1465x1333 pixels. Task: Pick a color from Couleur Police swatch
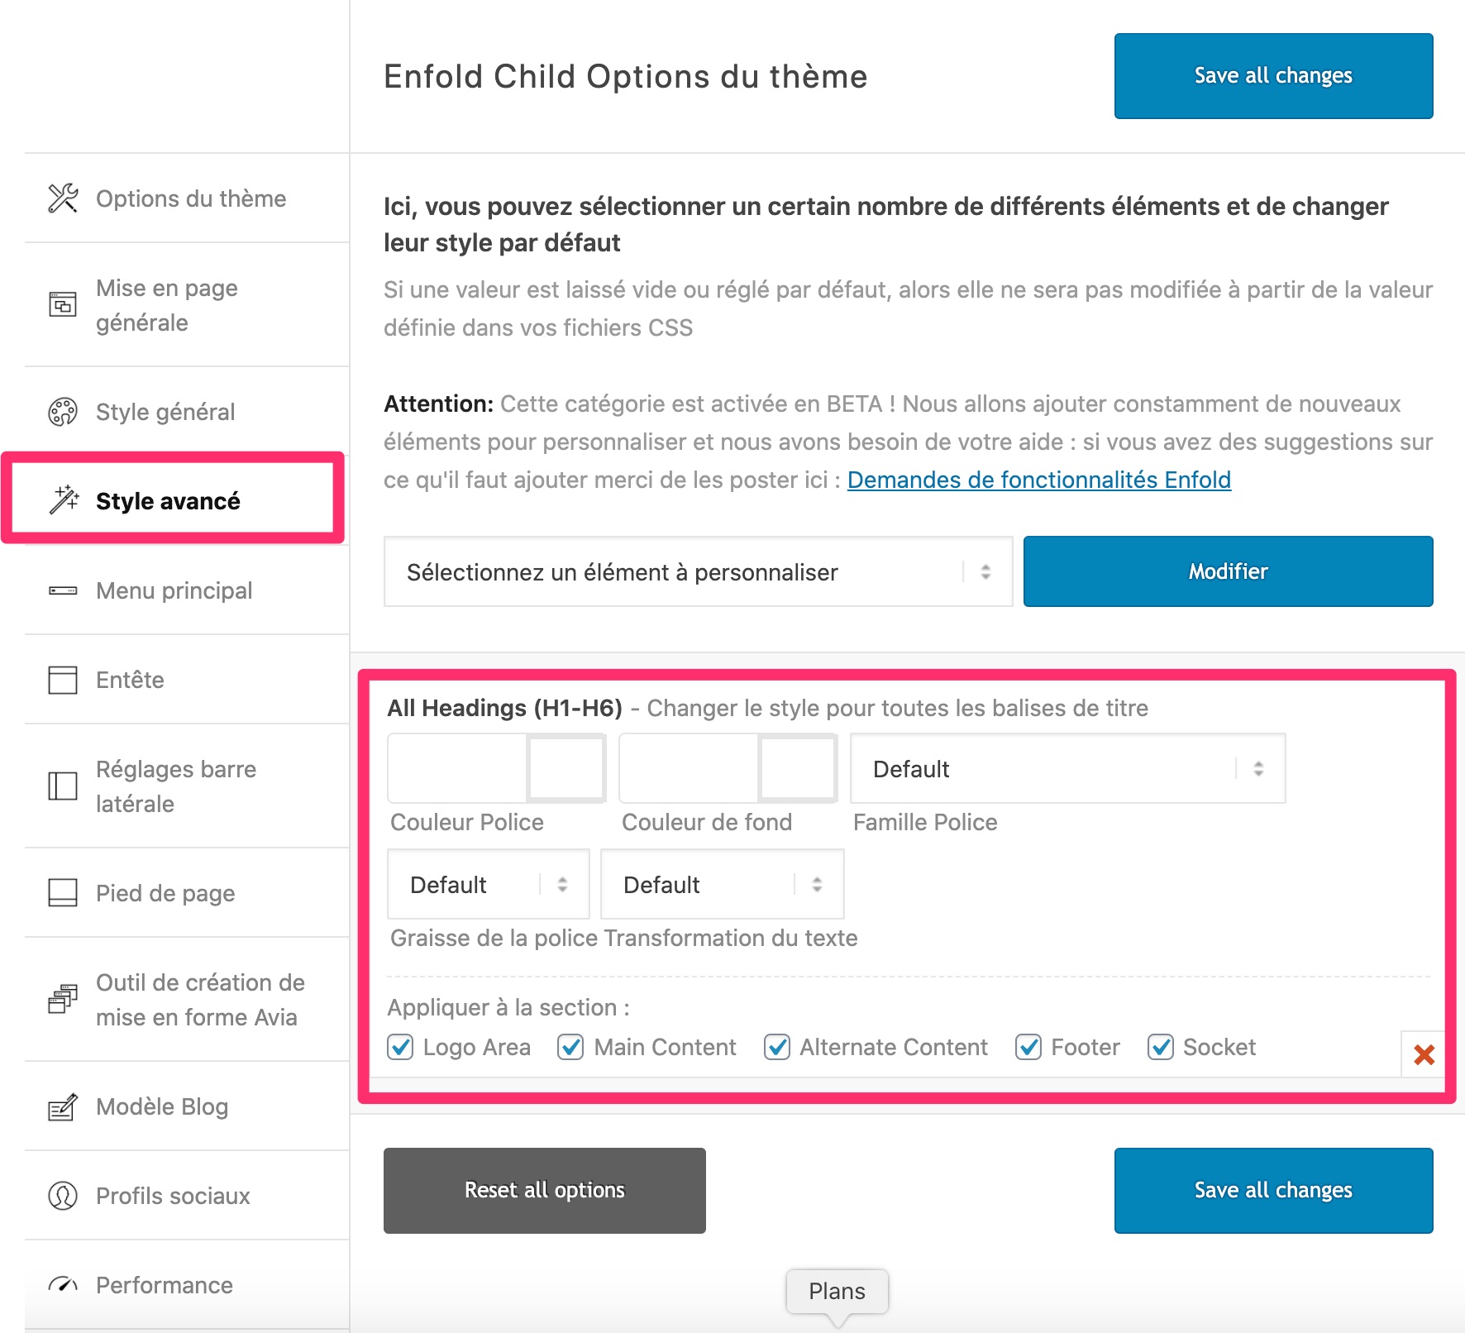click(x=566, y=769)
